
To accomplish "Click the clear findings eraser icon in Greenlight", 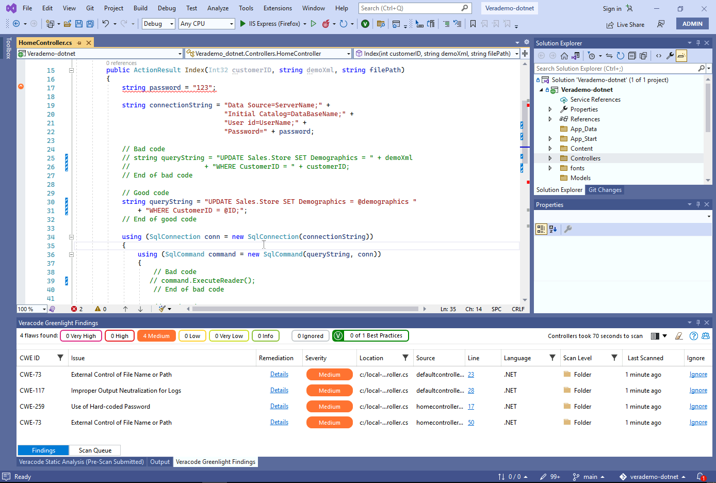I will click(x=679, y=336).
